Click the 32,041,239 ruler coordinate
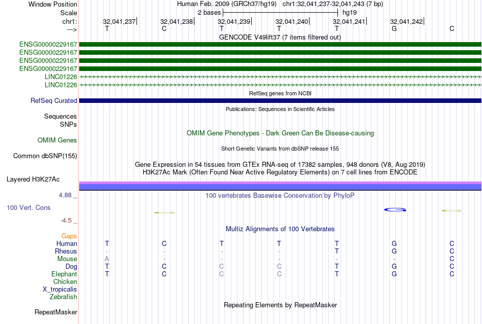 click(x=234, y=21)
